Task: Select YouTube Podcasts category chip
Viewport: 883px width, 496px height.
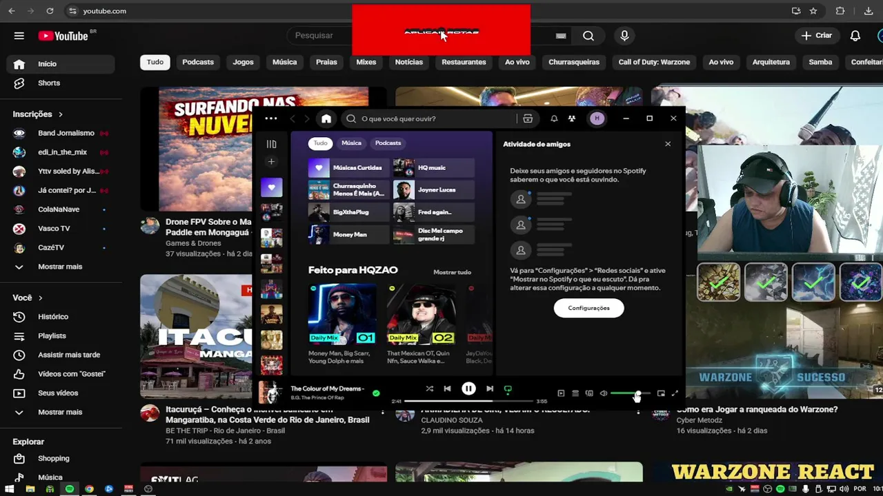Action: click(x=198, y=62)
